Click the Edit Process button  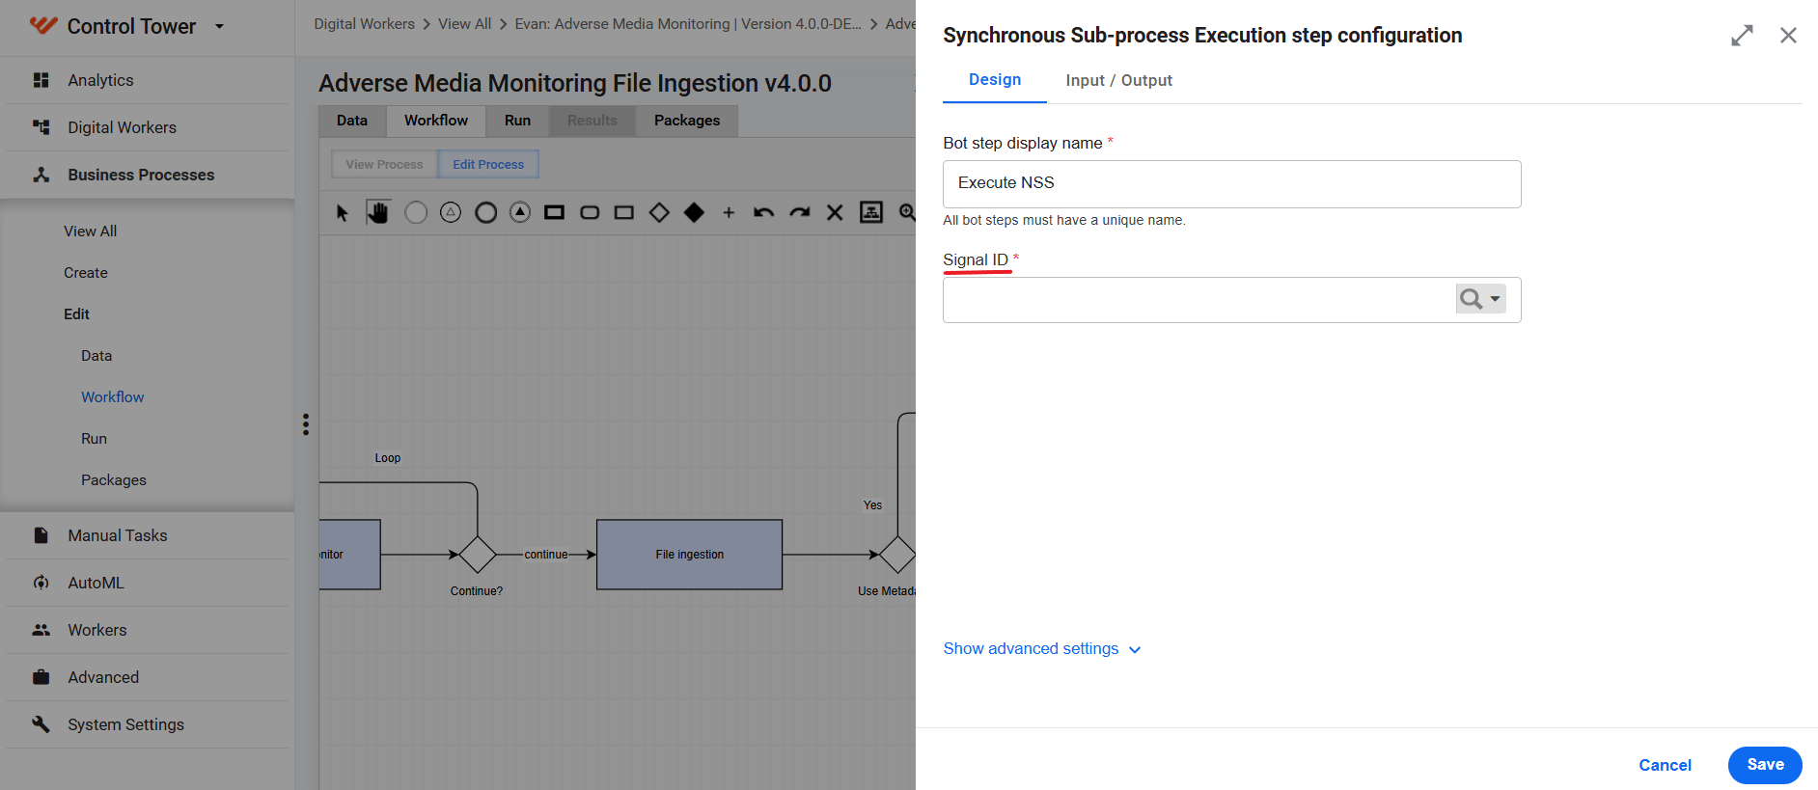(x=488, y=164)
